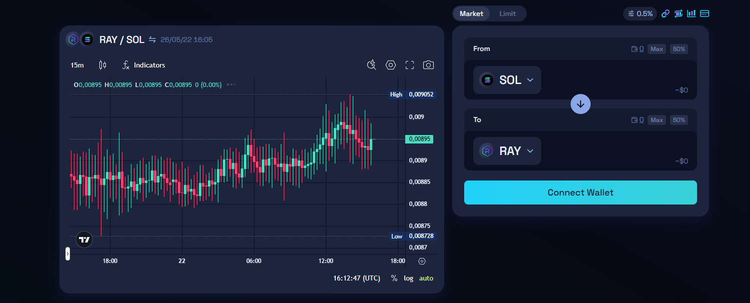Open the Indicators menu

pos(143,65)
